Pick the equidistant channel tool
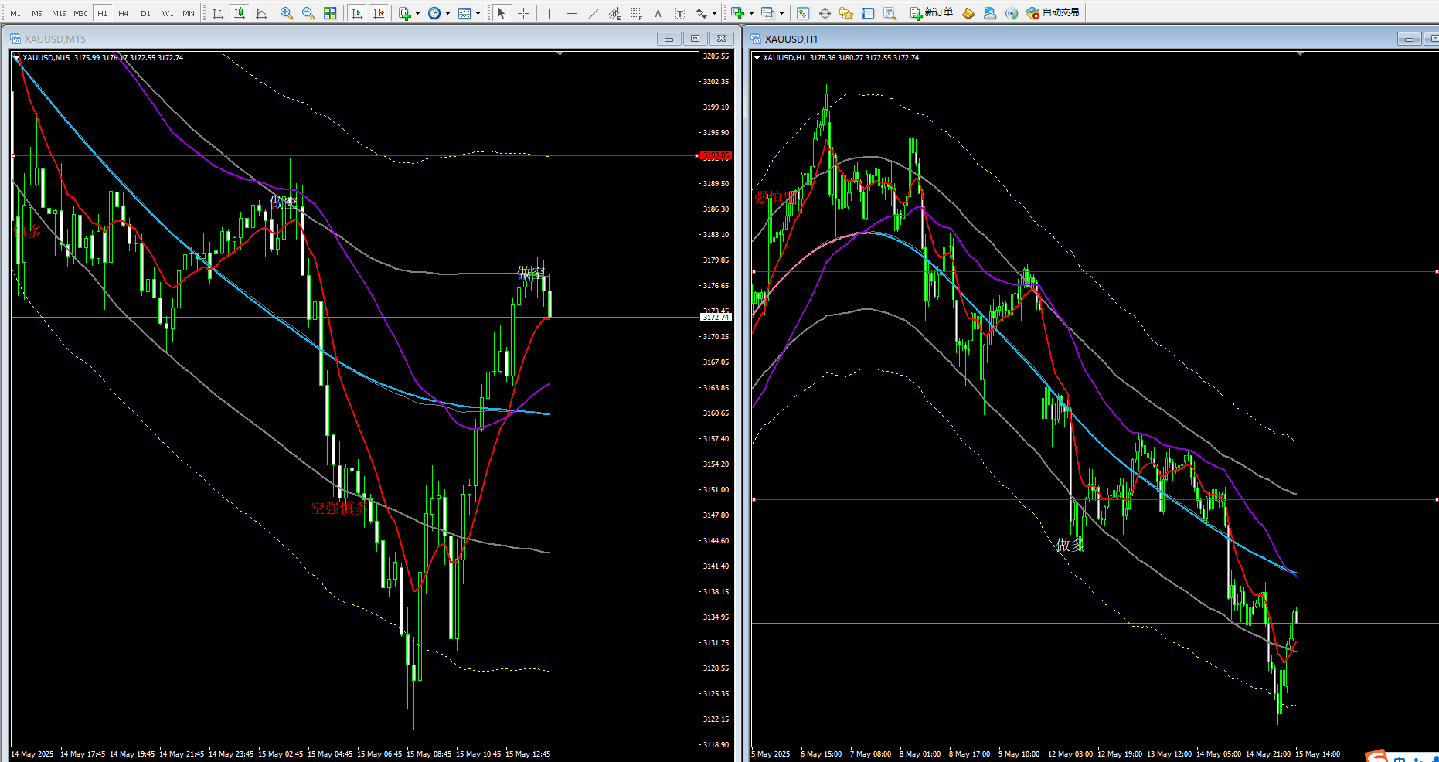1439x762 pixels. [x=614, y=13]
